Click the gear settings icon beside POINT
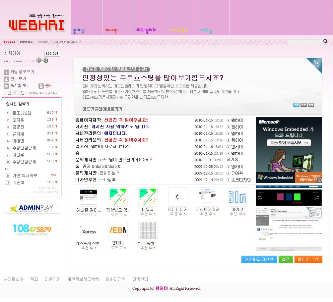The width and height of the screenshot is (333, 302). tap(39, 60)
